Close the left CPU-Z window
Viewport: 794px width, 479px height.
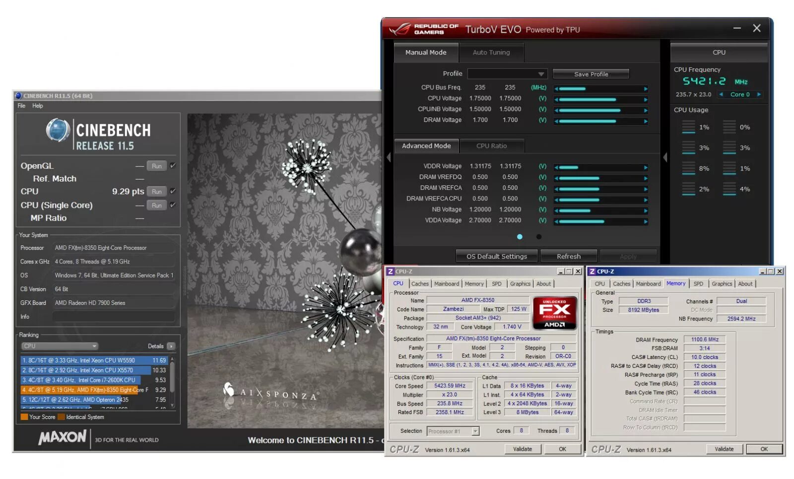click(578, 271)
